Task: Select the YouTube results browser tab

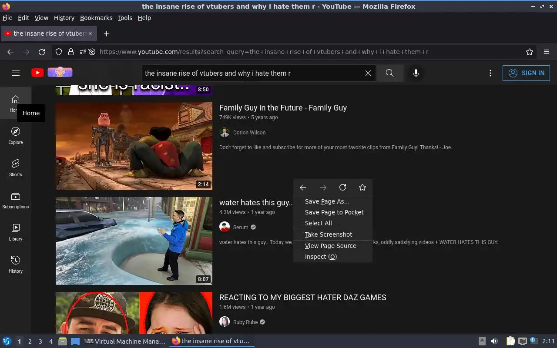Action: coord(48,33)
